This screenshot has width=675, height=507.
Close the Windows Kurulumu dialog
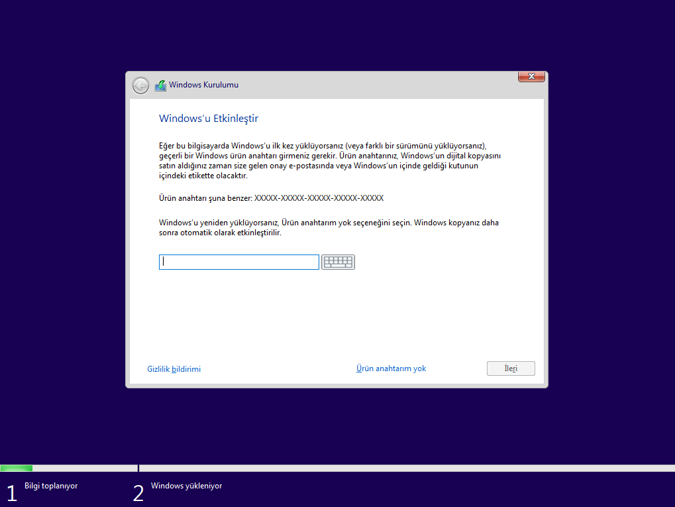(531, 77)
